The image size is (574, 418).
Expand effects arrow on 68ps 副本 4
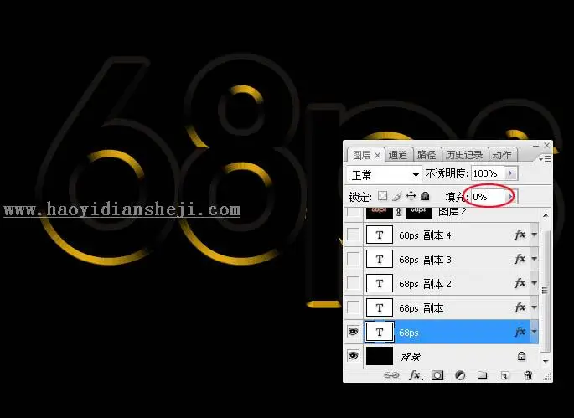534,235
